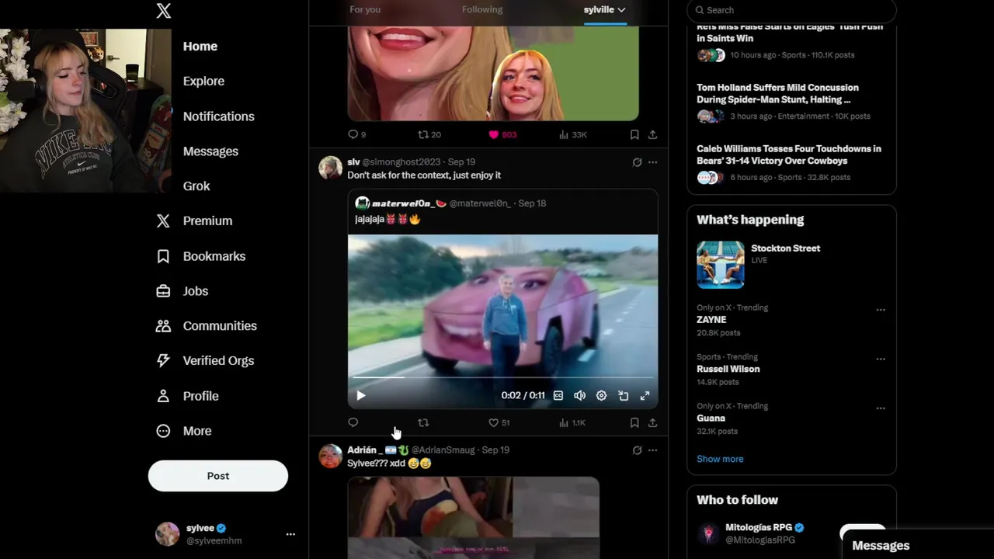
Task: Switch to the Following tab
Action: [x=482, y=9]
